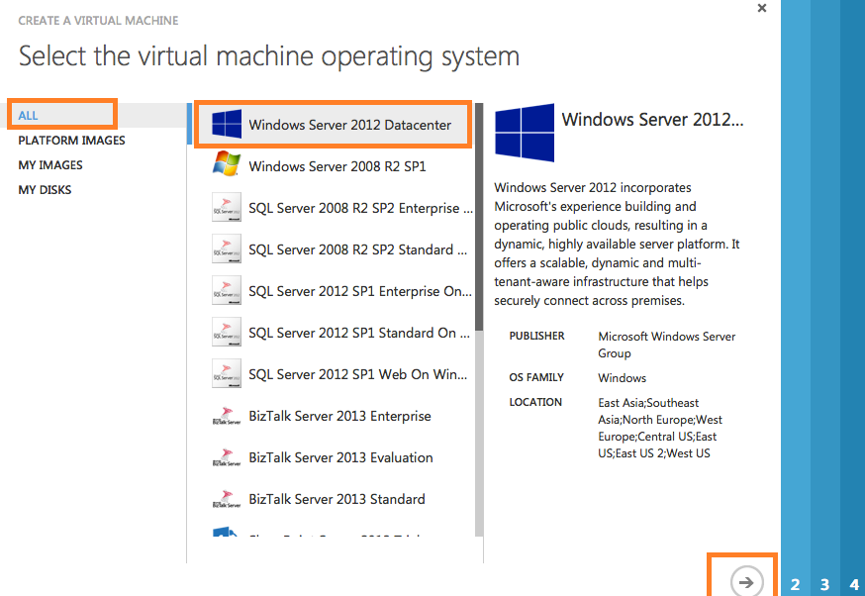Click the Microsoft Windows Server Group publisher value
The image size is (865, 596).
pyautogui.click(x=666, y=345)
